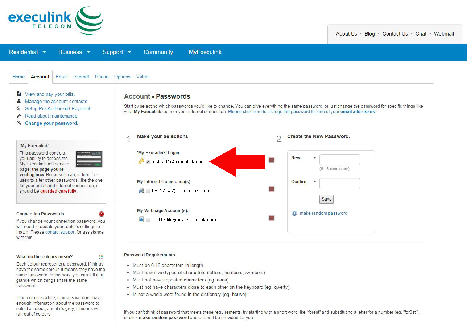Image resolution: width=467 pixels, height=325 pixels.
Task: Open the Internet tab
Action: pos(81,77)
